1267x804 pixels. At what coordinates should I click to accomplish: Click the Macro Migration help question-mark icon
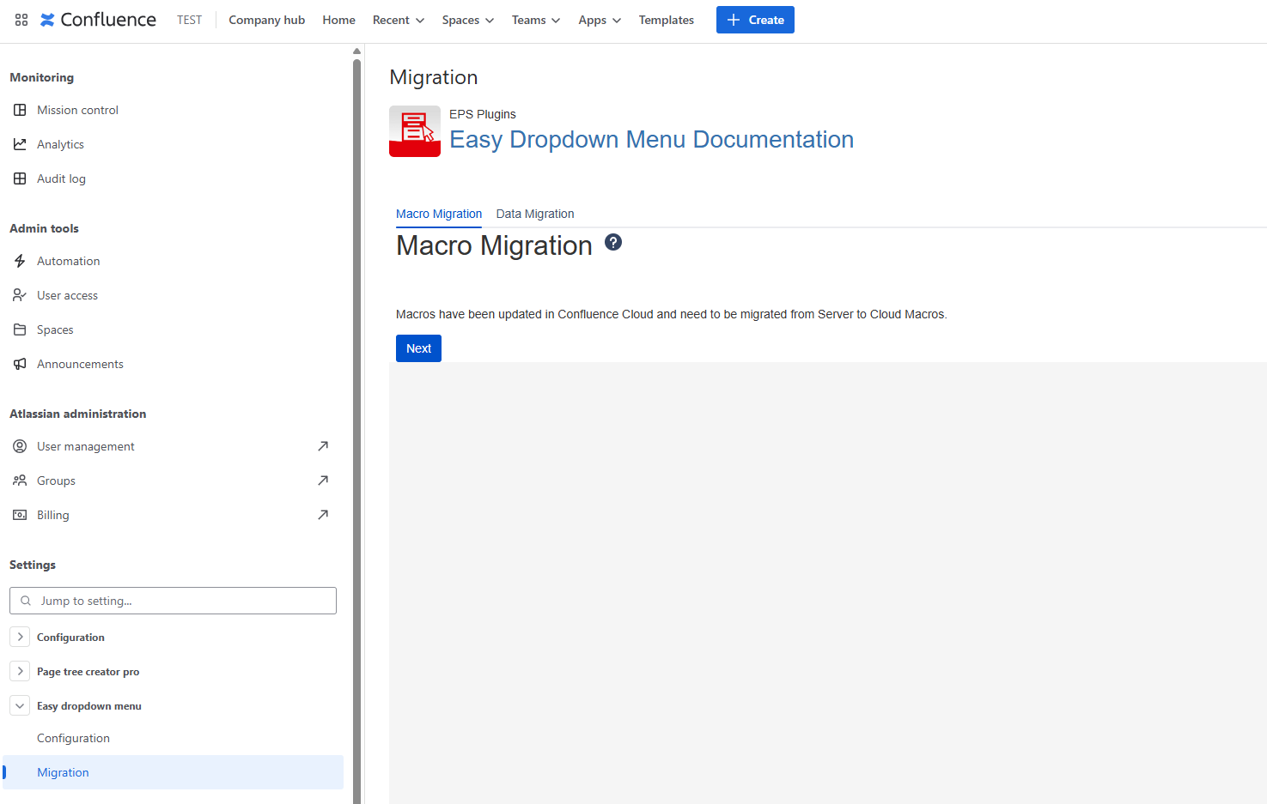(x=612, y=242)
